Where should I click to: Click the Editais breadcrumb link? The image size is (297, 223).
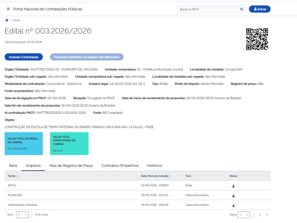coord(17,20)
